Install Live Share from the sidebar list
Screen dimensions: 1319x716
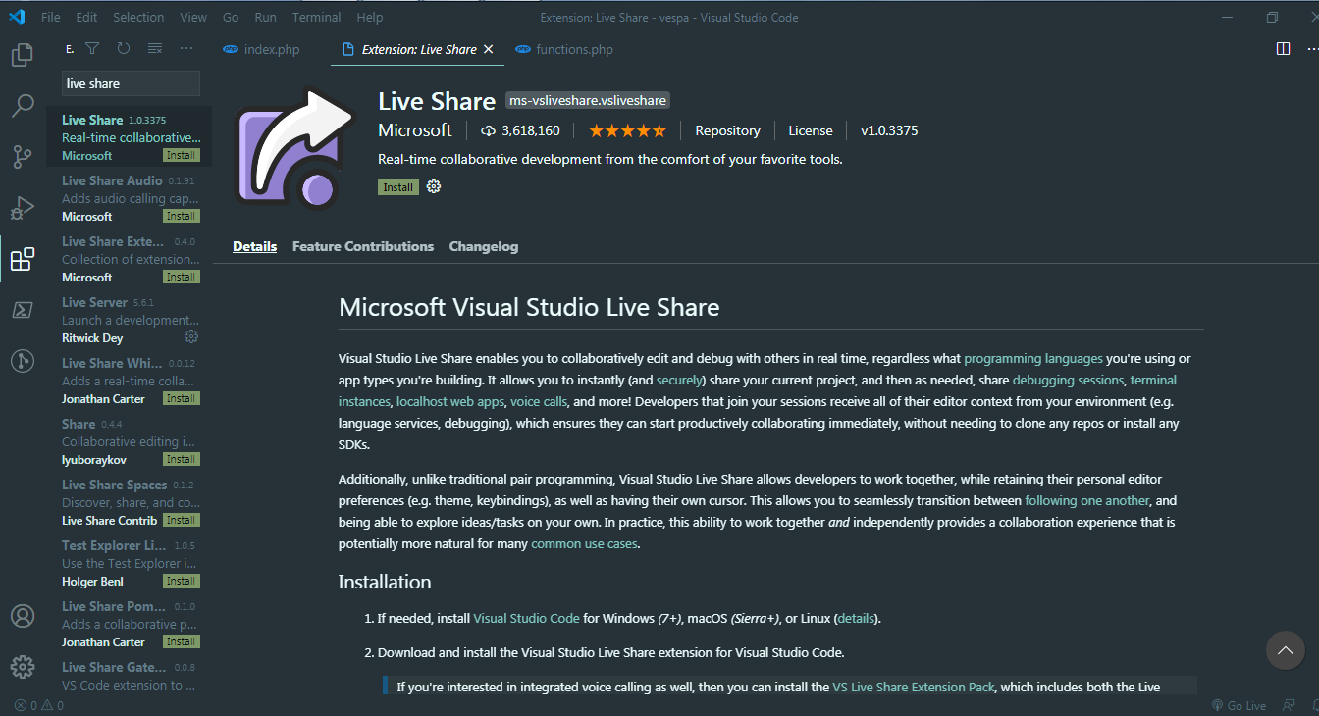(x=181, y=155)
